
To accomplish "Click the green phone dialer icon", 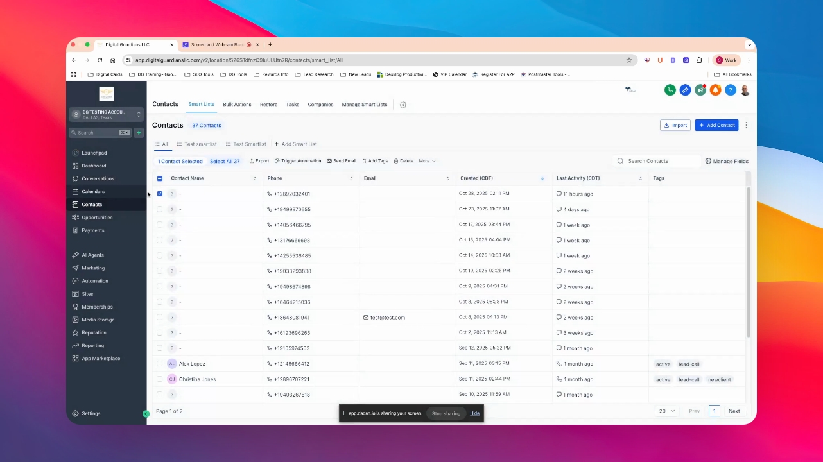I will (x=670, y=90).
